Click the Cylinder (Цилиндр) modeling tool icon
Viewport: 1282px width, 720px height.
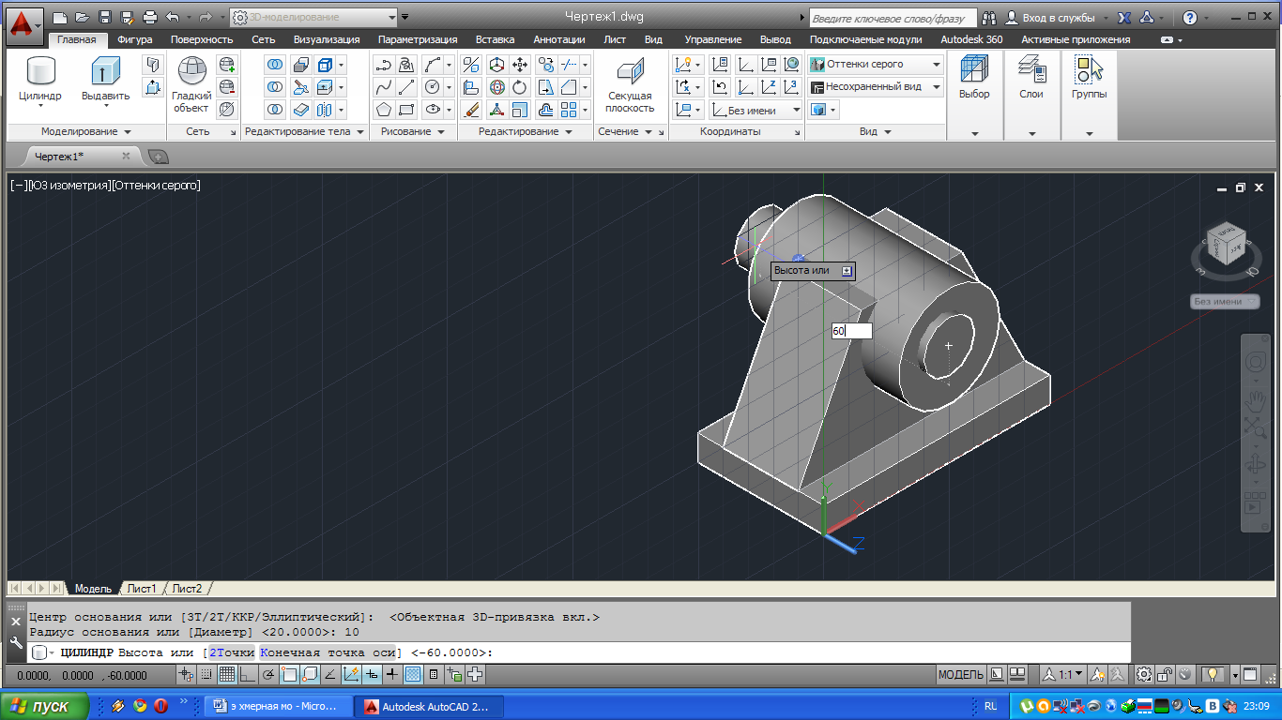[x=40, y=72]
